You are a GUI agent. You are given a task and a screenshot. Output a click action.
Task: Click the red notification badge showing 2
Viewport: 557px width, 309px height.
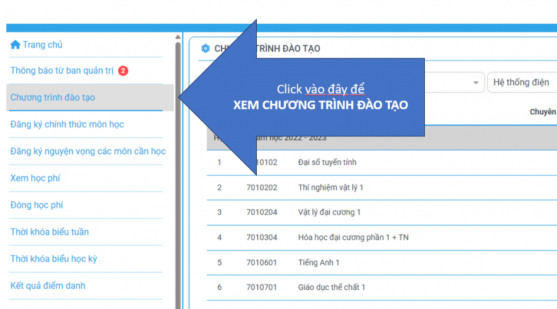[123, 71]
